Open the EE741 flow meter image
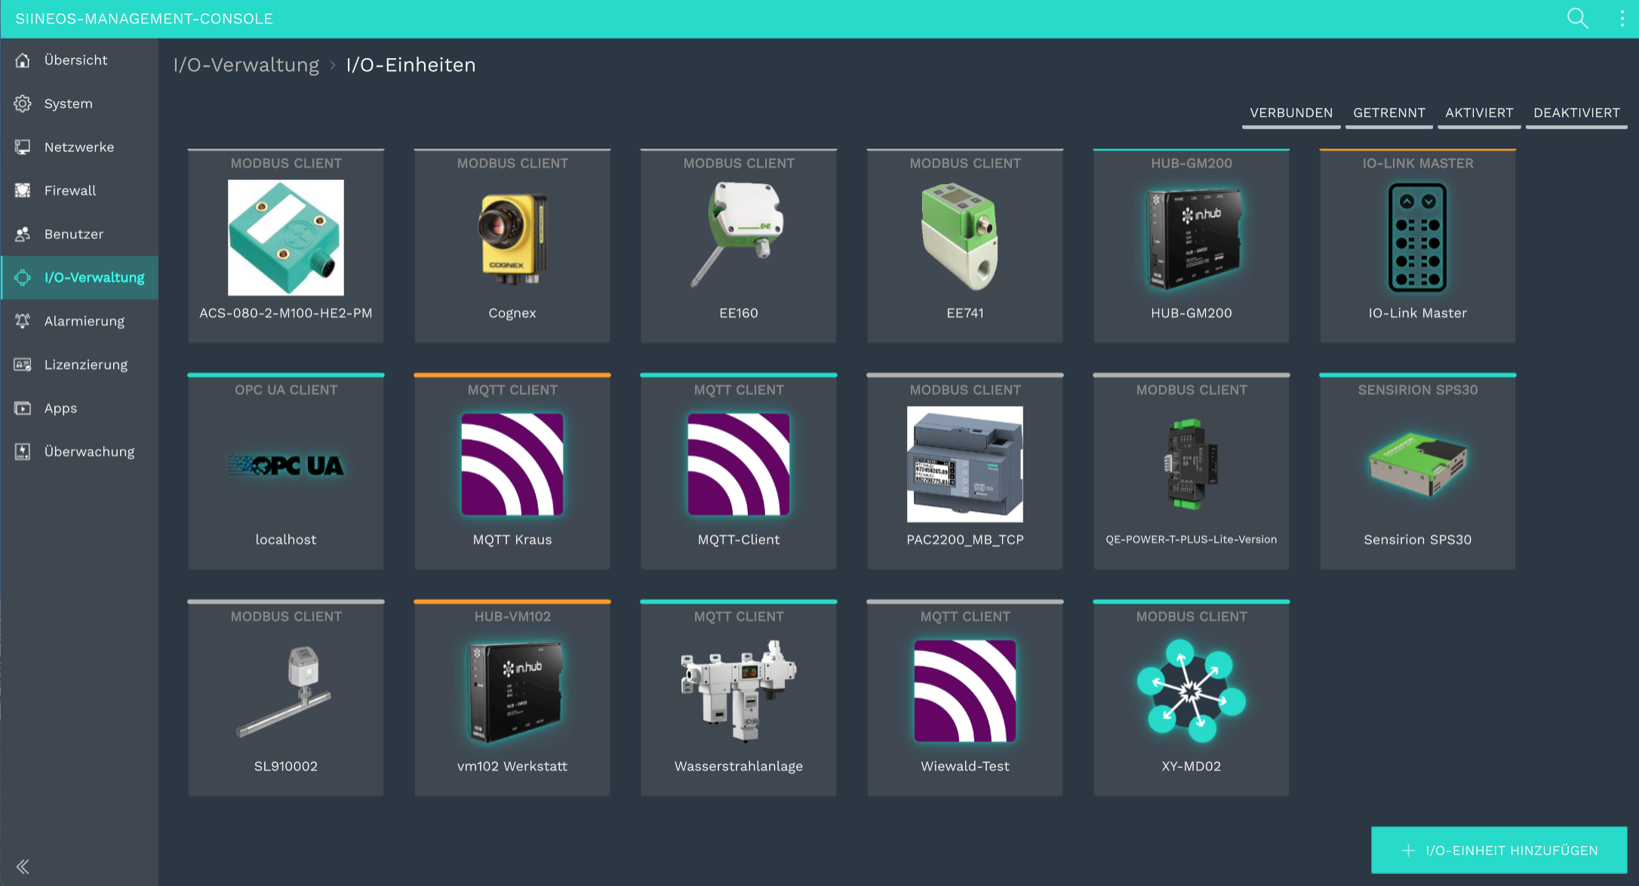The image size is (1639, 886). 960,236
